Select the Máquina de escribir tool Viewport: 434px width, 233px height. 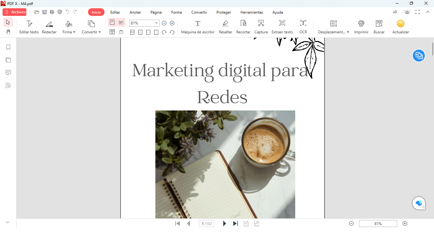198,27
